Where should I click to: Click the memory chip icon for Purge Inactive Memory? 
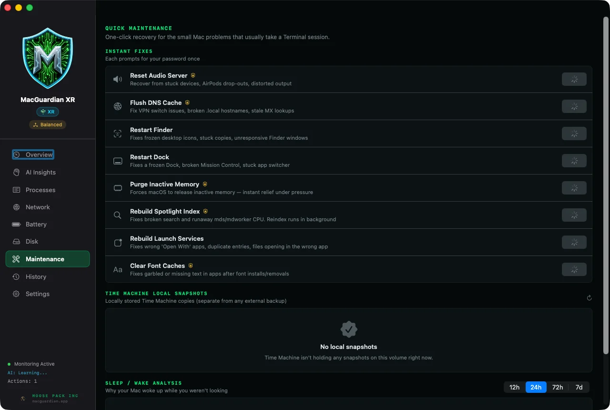coord(118,188)
